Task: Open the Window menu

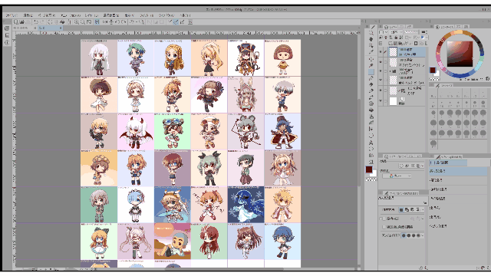Action: tap(166, 15)
